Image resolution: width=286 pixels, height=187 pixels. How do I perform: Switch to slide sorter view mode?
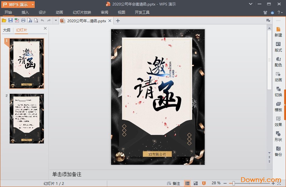(196, 183)
